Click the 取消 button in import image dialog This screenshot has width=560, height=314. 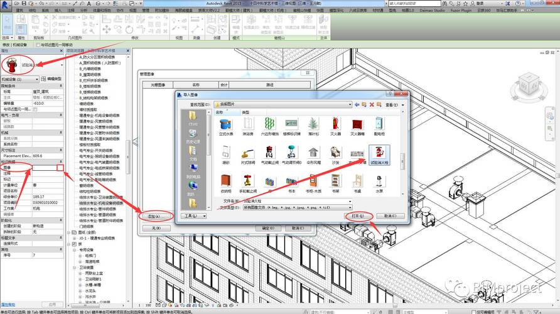[390, 216]
